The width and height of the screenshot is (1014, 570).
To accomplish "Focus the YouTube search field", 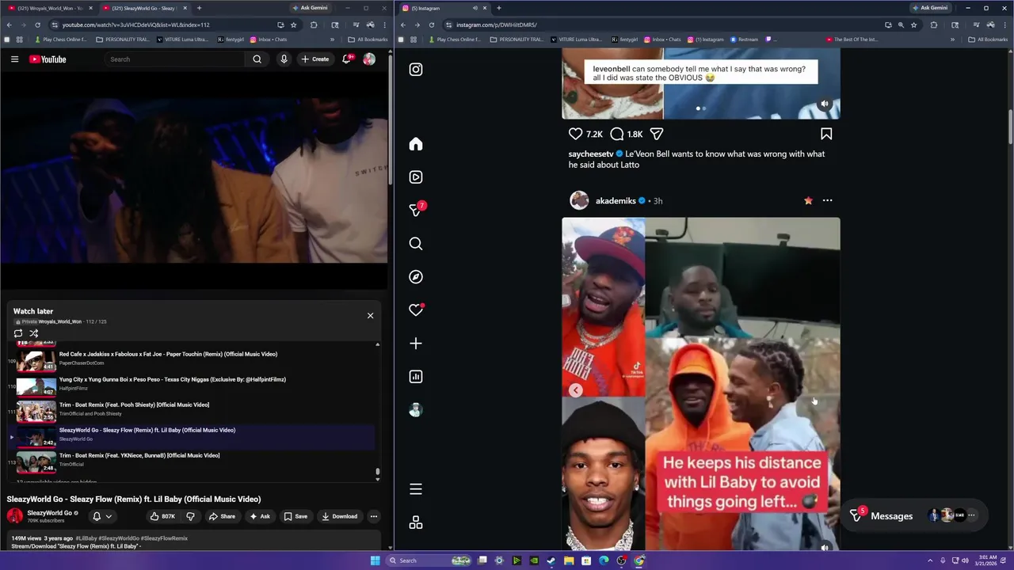I will 176,59.
